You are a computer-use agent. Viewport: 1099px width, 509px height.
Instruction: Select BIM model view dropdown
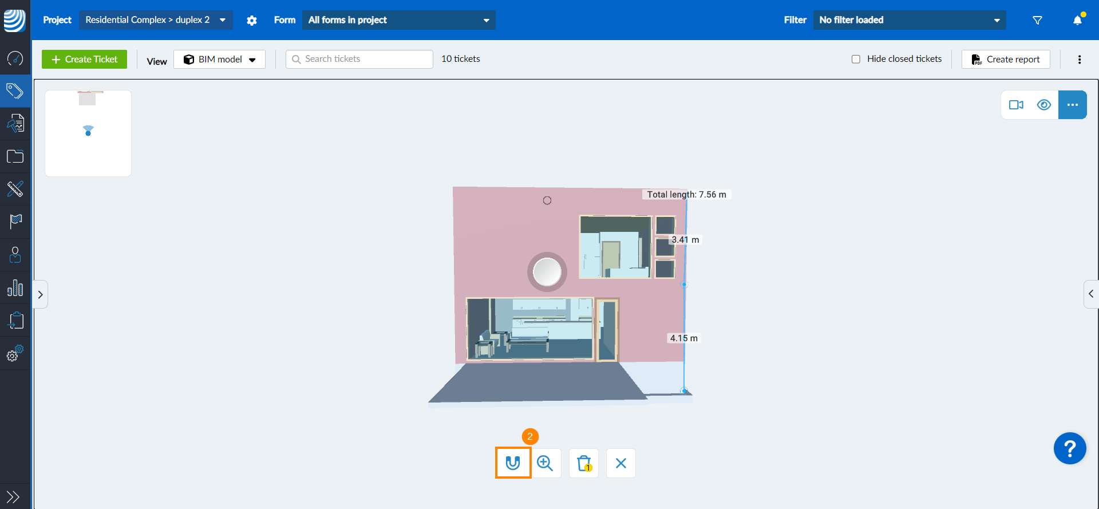pos(220,60)
